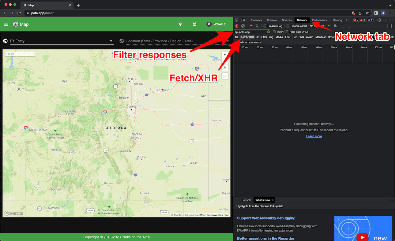Open drawer three-dot menu near Console
Screen dimensions: 395x241
coord(237,200)
